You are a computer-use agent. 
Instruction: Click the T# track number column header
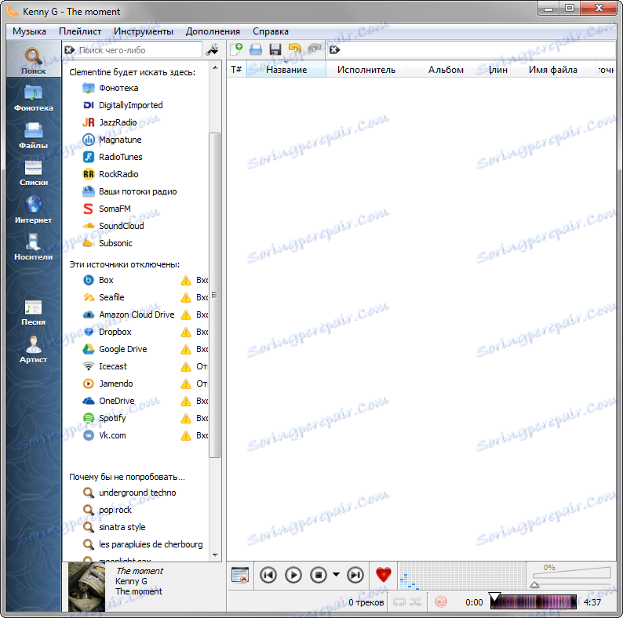[x=236, y=70]
